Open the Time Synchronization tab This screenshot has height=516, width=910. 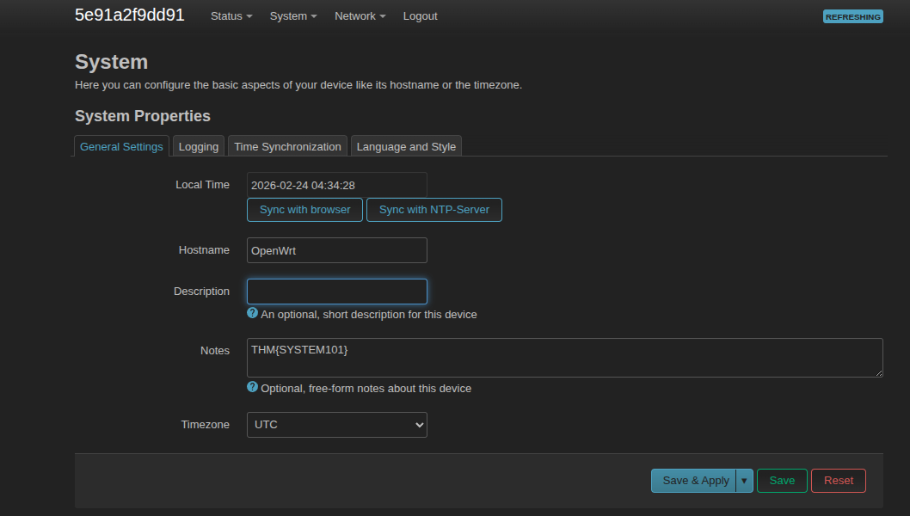click(x=287, y=146)
